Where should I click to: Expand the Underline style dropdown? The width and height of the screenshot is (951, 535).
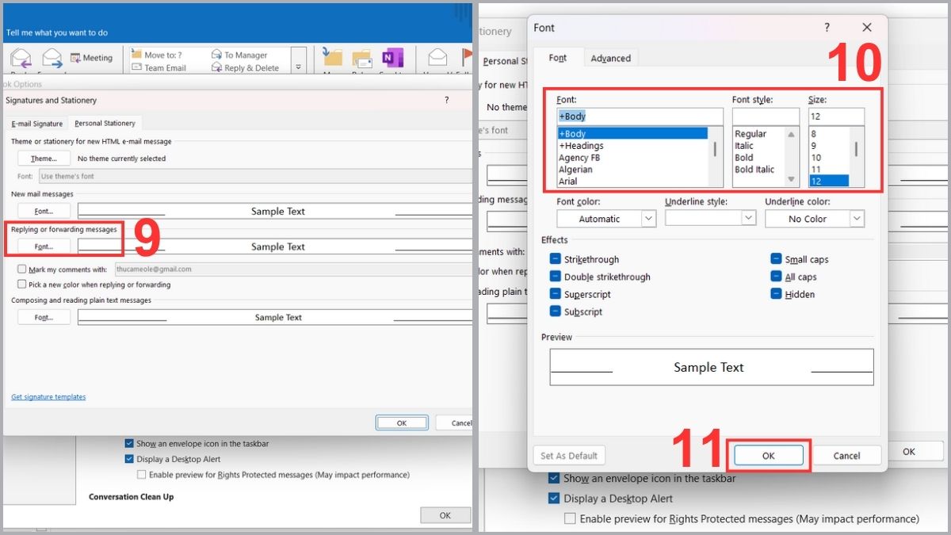click(710, 218)
